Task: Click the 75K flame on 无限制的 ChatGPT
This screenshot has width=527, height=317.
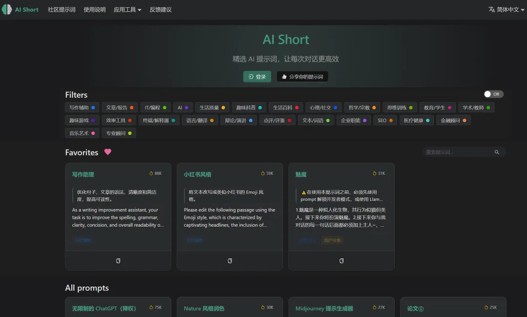Action: (151, 307)
